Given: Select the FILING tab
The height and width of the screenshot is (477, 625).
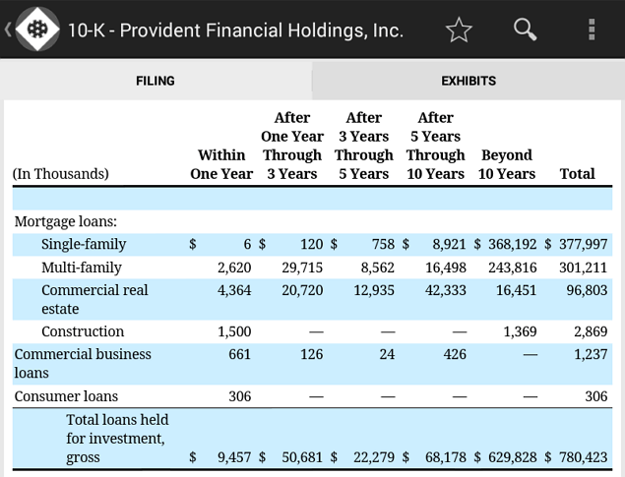Looking at the screenshot, I should tap(156, 81).
